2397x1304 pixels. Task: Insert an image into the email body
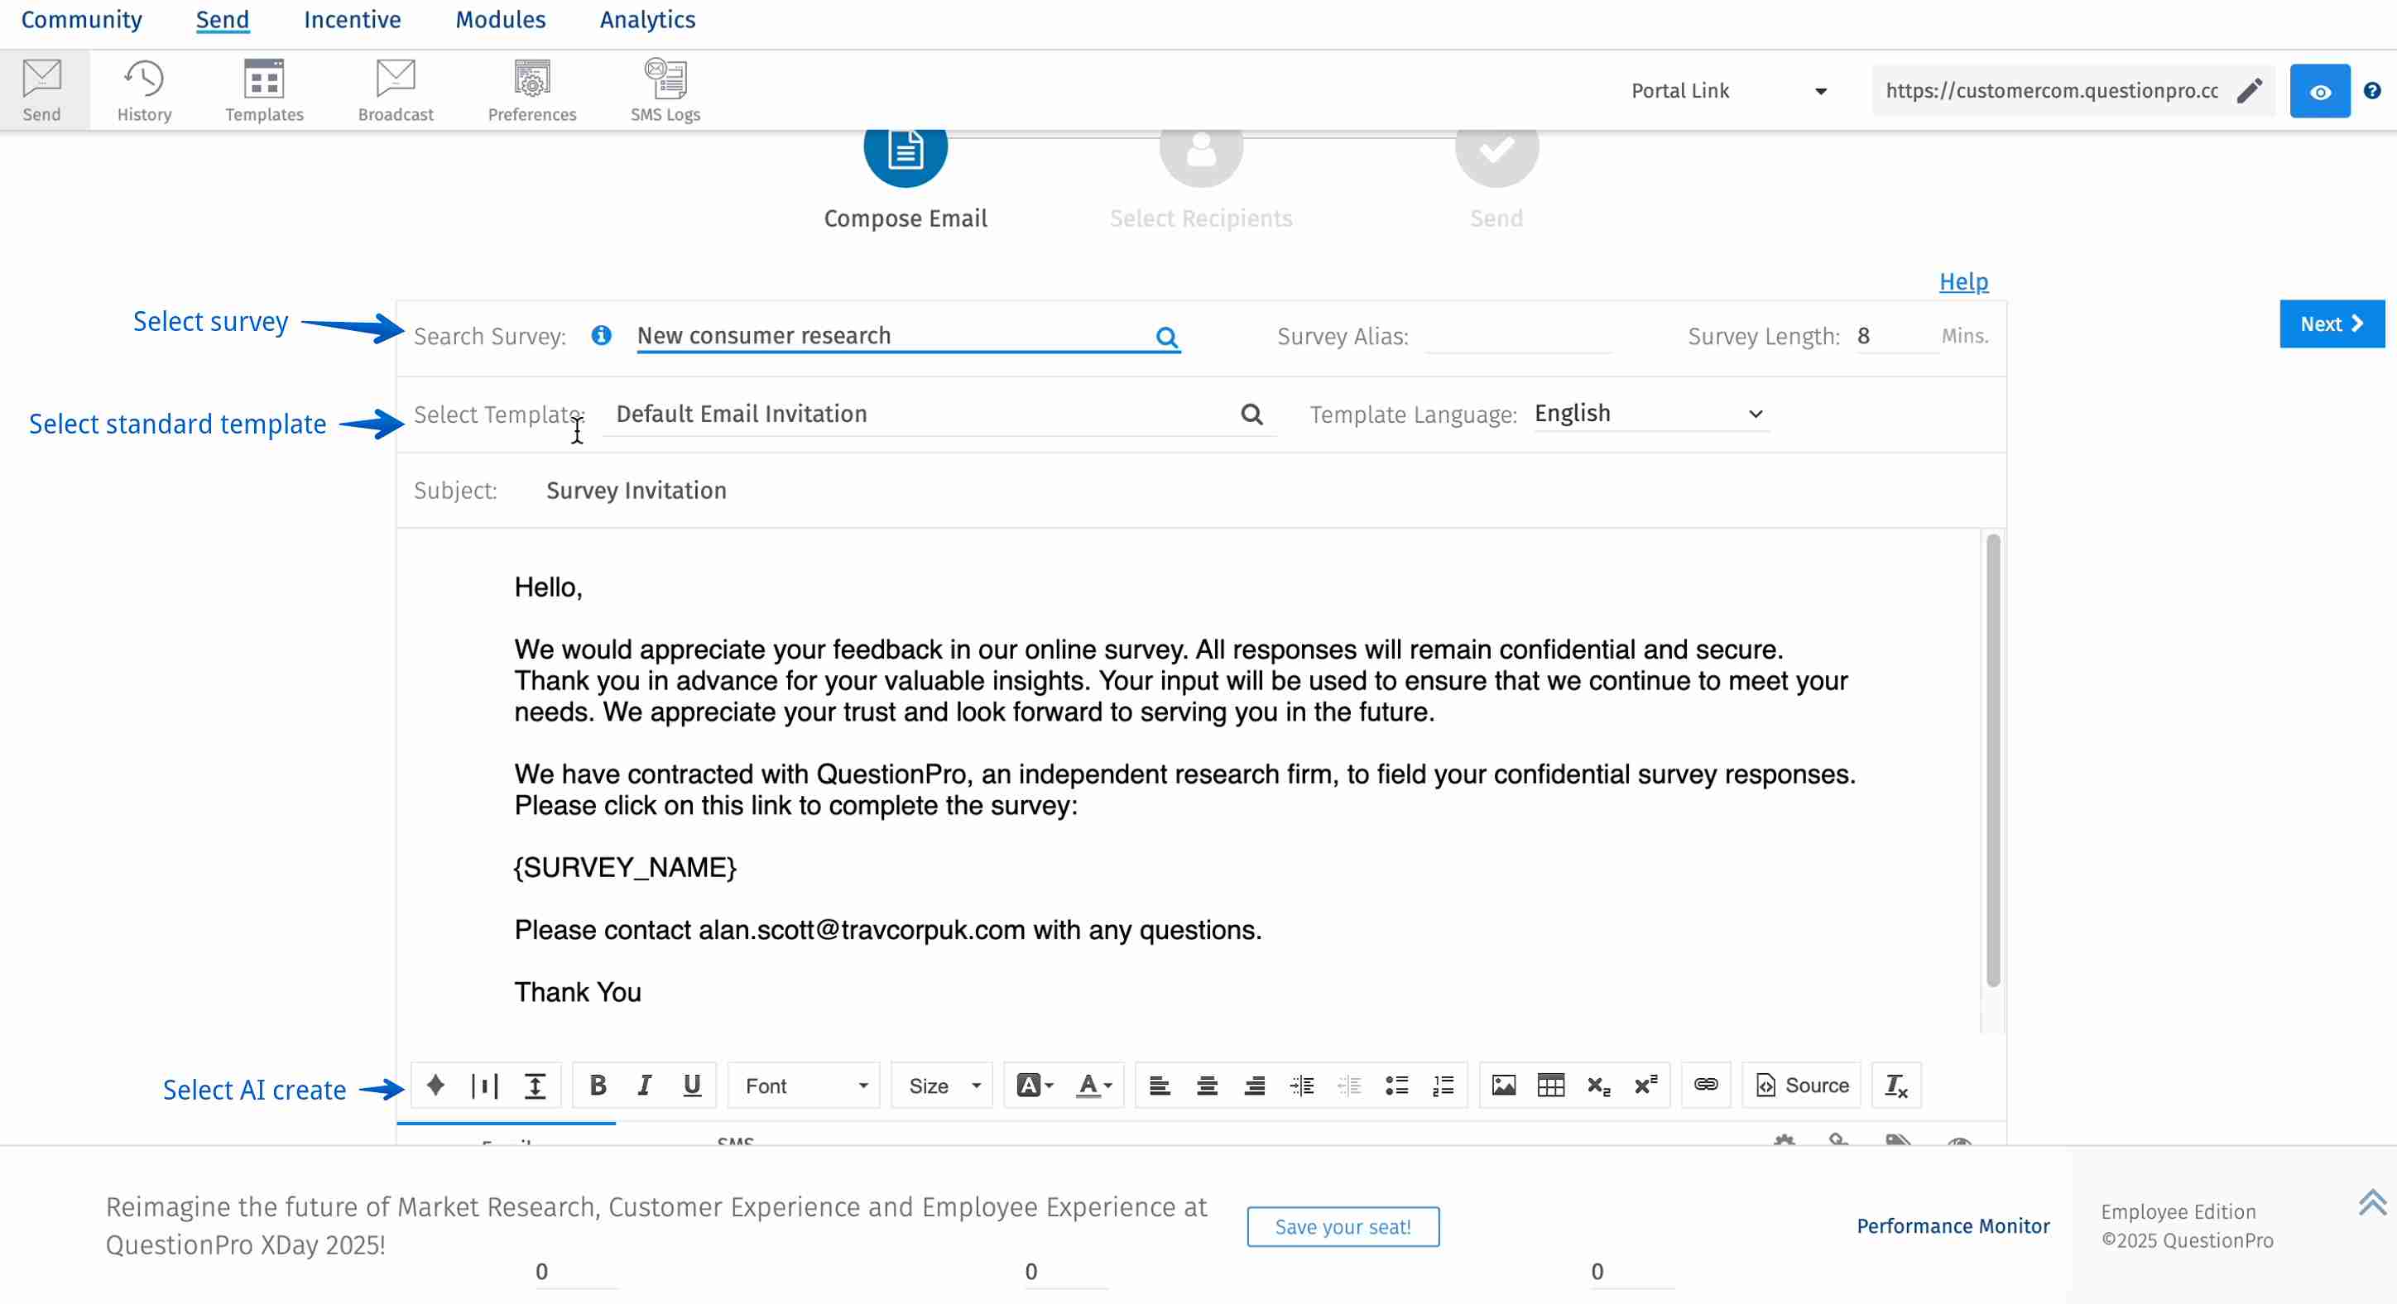pyautogui.click(x=1504, y=1085)
